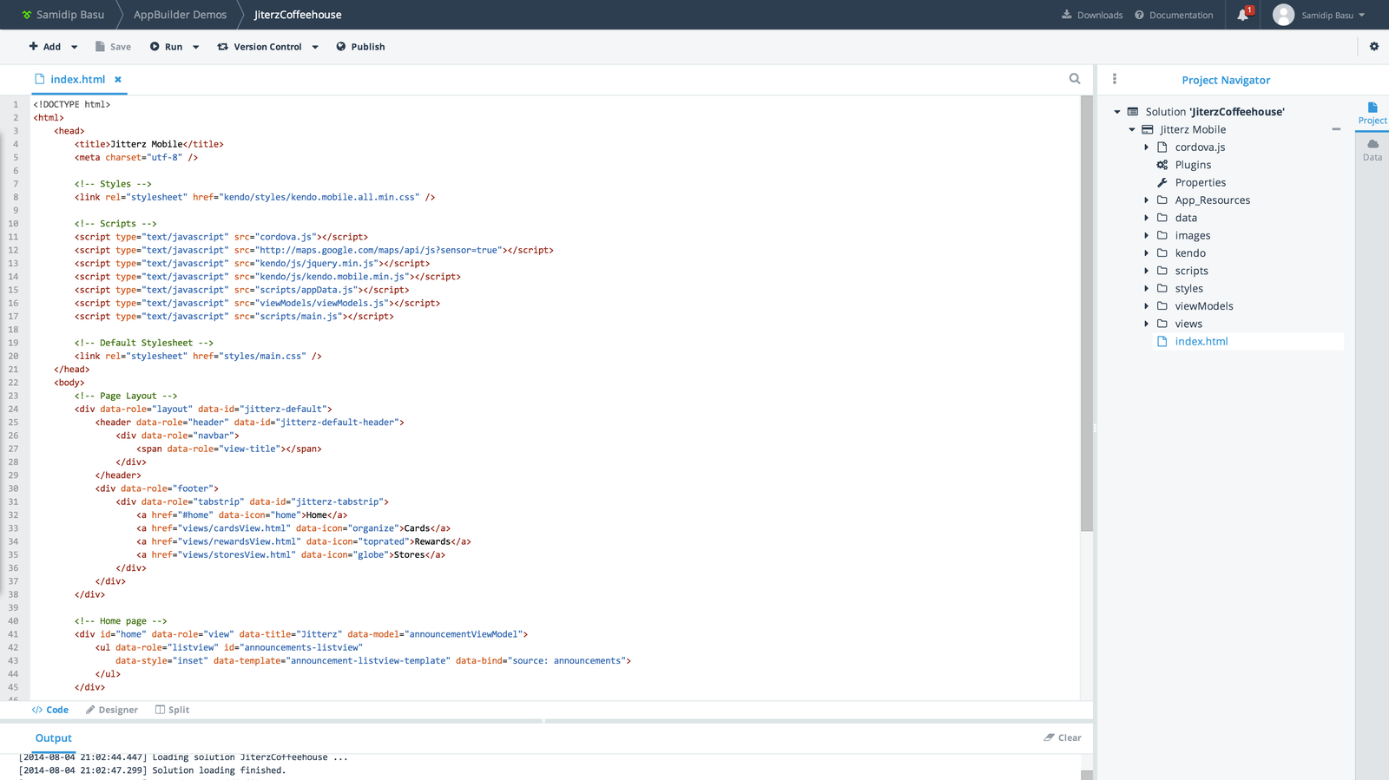1389x780 pixels.
Task: Click the Properties wrench icon
Action: pyautogui.click(x=1162, y=182)
